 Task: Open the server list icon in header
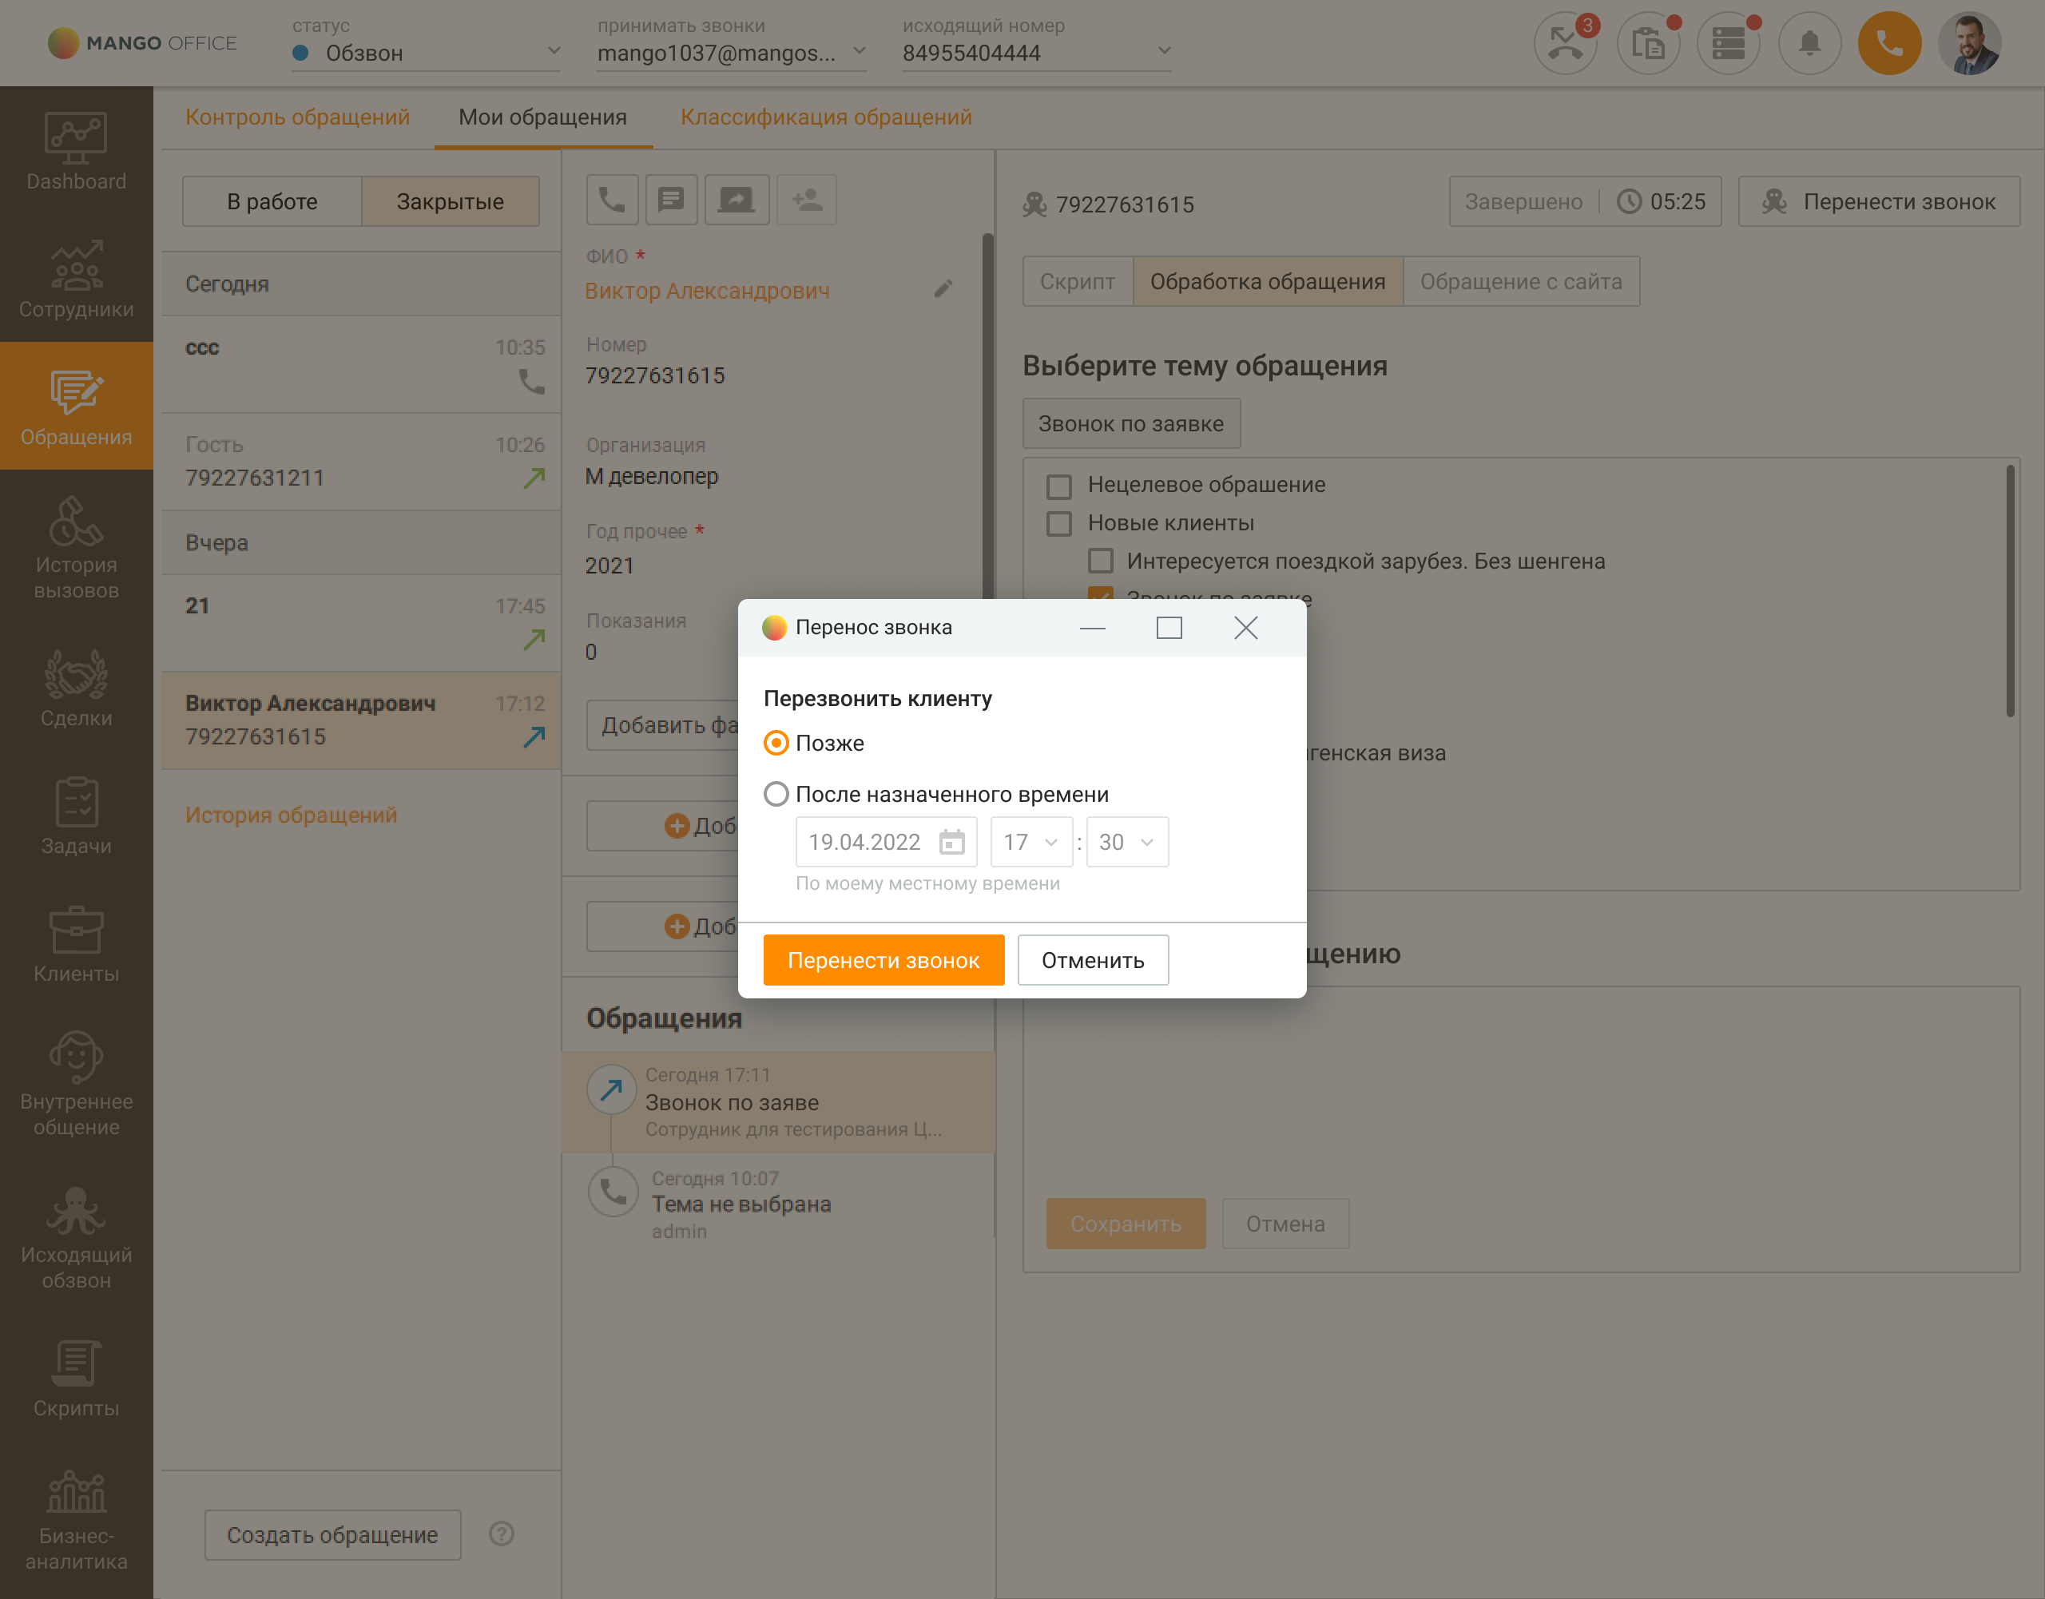coord(1729,43)
